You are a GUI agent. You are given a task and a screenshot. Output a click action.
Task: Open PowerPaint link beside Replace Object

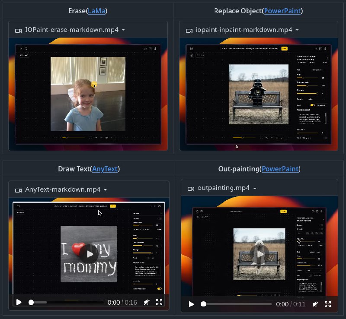point(282,11)
